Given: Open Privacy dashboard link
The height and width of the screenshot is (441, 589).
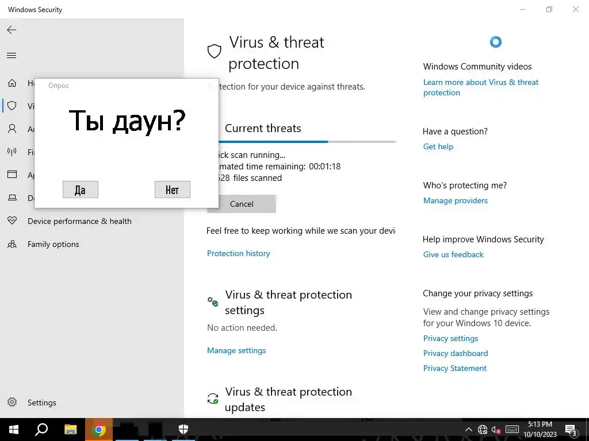Looking at the screenshot, I should (x=456, y=353).
